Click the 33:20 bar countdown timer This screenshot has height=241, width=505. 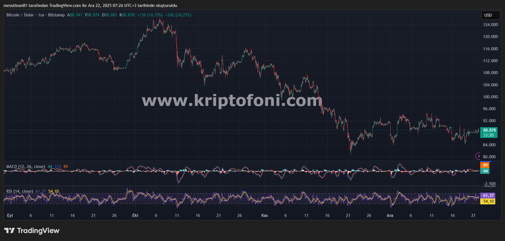pos(489,135)
